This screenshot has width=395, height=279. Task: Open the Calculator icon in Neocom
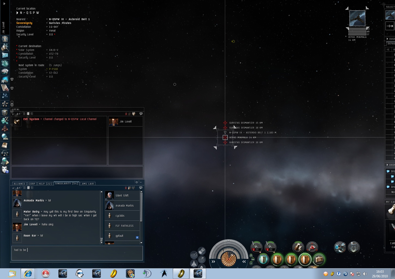click(x=5, y=161)
